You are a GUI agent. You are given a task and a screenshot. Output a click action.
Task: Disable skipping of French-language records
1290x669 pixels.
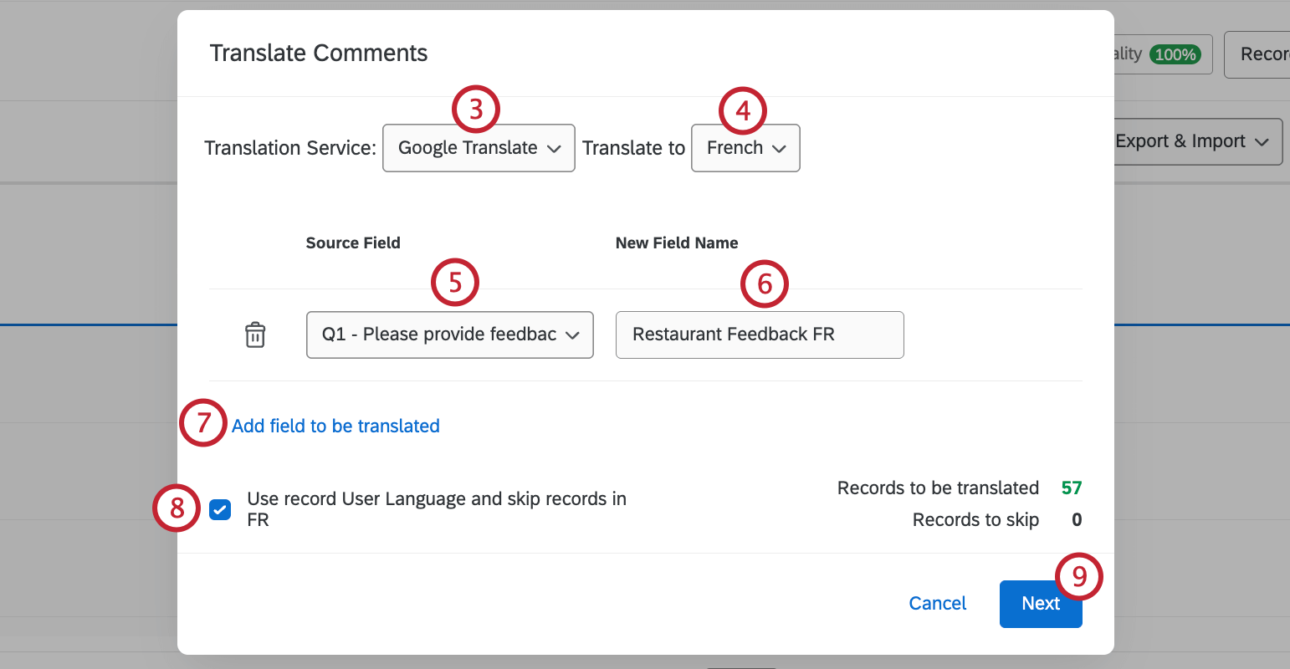[219, 508]
